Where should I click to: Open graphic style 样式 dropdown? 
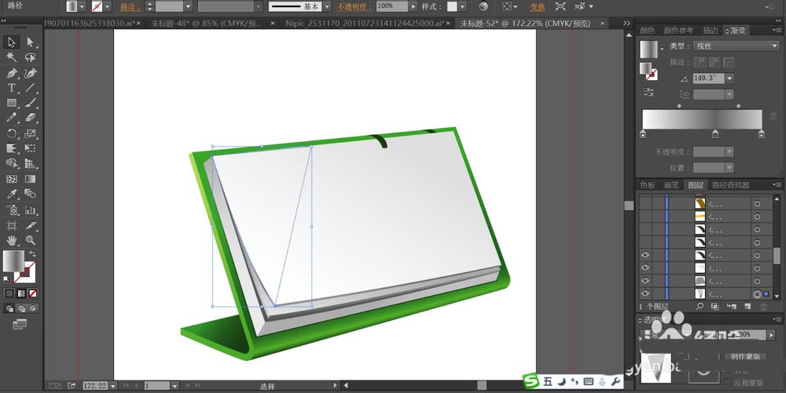[x=462, y=6]
